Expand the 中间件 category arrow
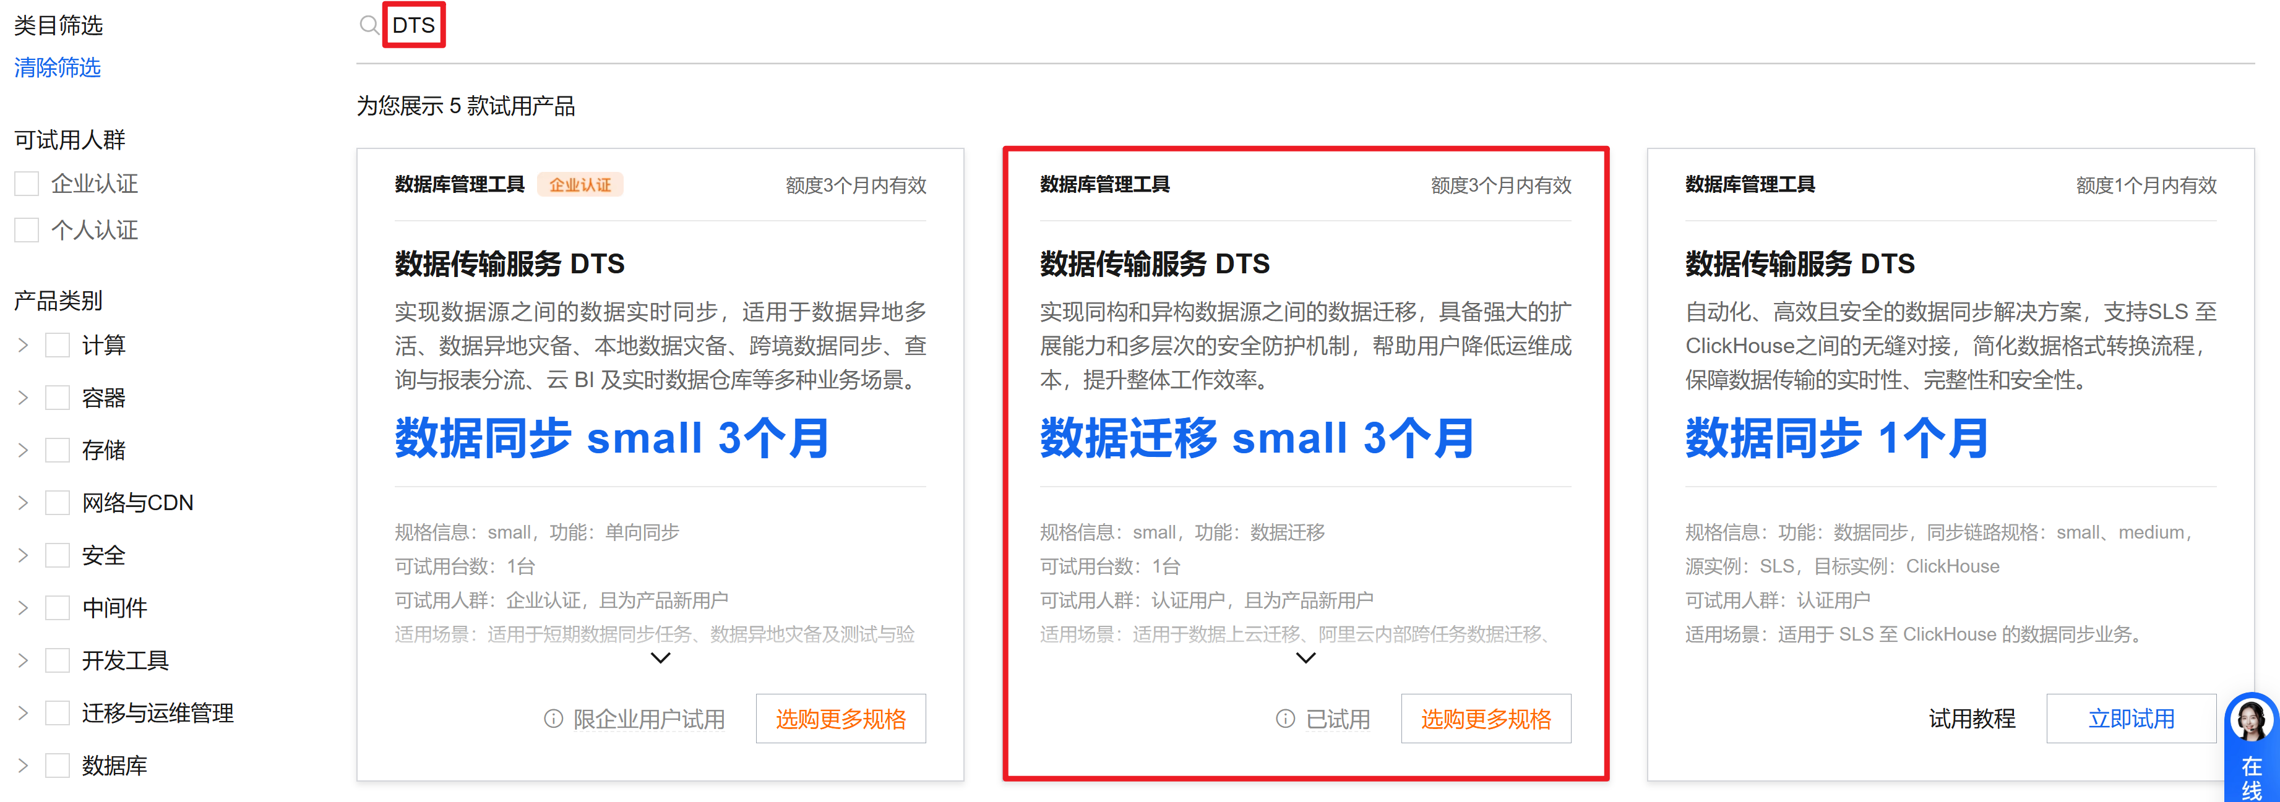 23,607
